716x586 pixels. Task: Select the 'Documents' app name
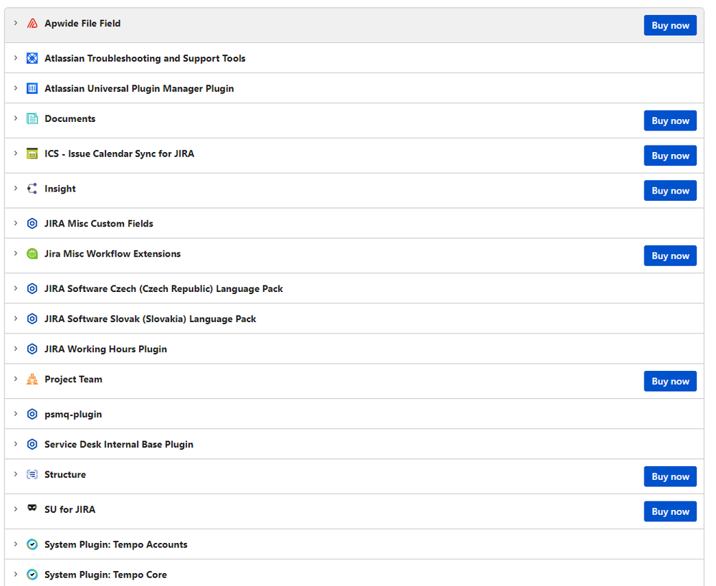[x=70, y=119]
